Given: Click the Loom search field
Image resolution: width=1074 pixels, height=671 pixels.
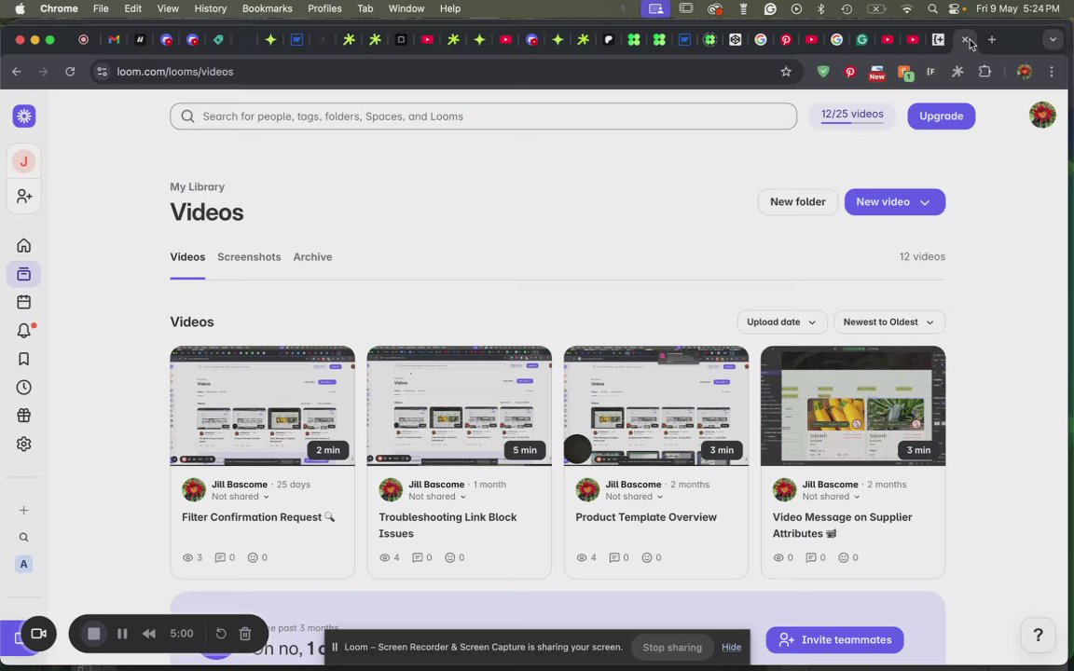Looking at the screenshot, I should [x=484, y=116].
